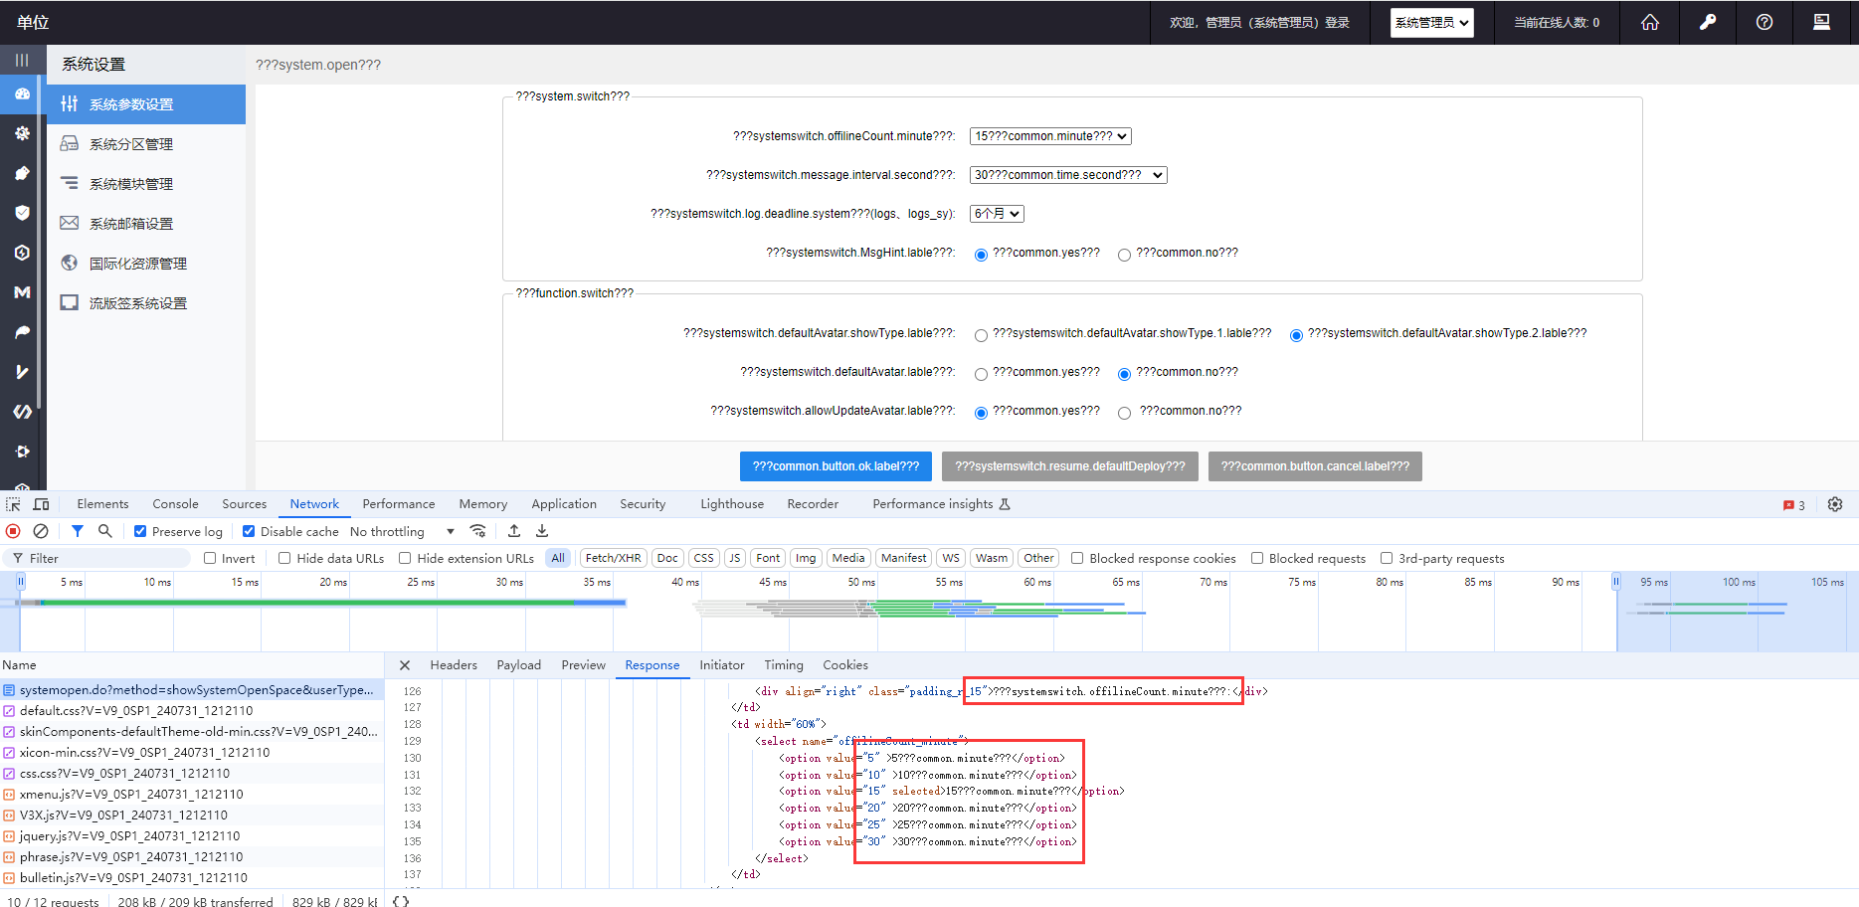The image size is (1859, 907).
Task: Click the home icon in top bar
Action: pos(1650,22)
